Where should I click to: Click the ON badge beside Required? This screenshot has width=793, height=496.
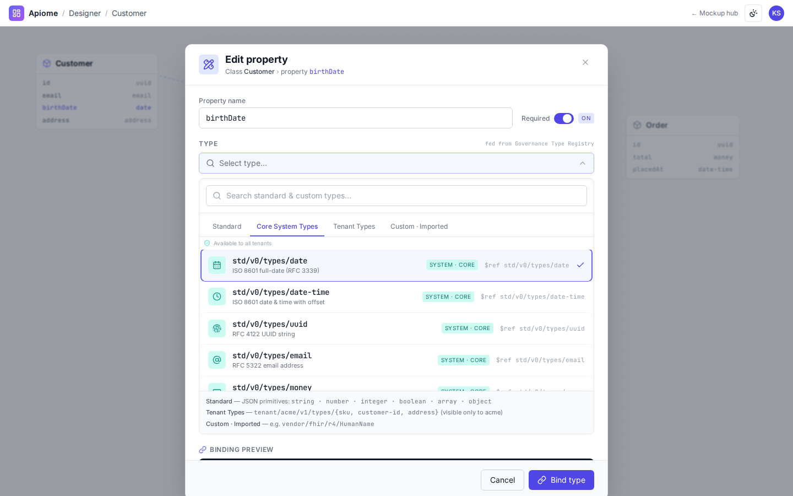(586, 118)
